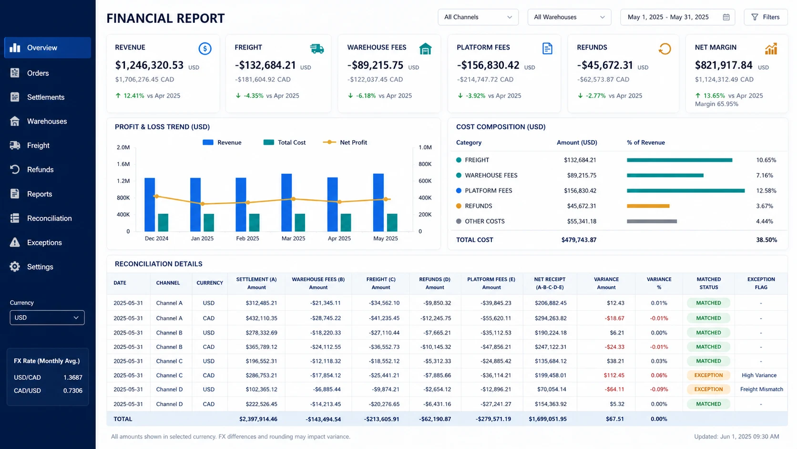This screenshot has height=449, width=797.
Task: Click the chart icon on Net Margin card
Action: [771, 49]
